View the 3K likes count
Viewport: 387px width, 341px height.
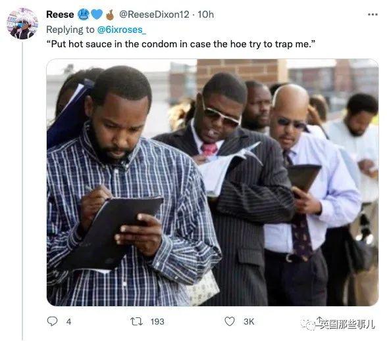tap(249, 321)
